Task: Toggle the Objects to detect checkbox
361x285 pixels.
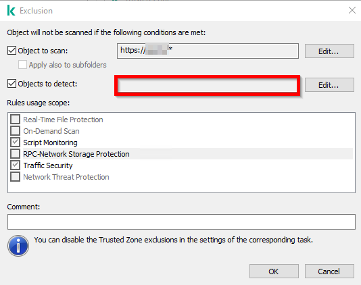Action: [x=11, y=84]
